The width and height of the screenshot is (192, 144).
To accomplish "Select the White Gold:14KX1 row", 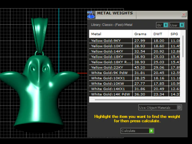I will (x=135, y=89).
